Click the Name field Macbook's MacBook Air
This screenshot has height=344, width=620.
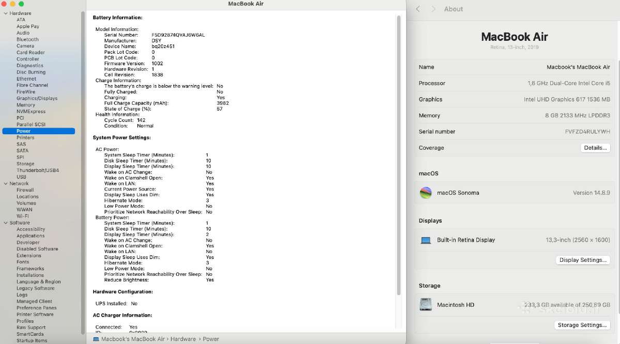tap(578, 67)
